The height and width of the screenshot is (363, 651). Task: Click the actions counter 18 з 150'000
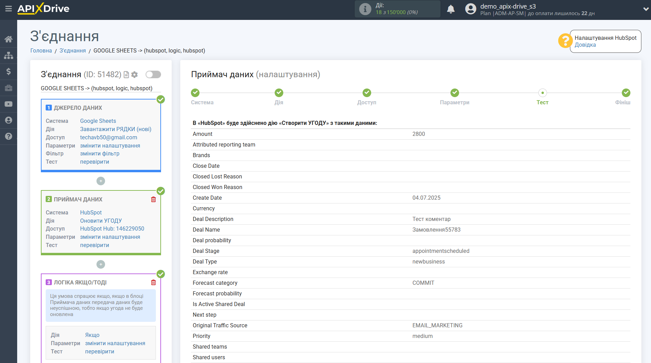397,12
